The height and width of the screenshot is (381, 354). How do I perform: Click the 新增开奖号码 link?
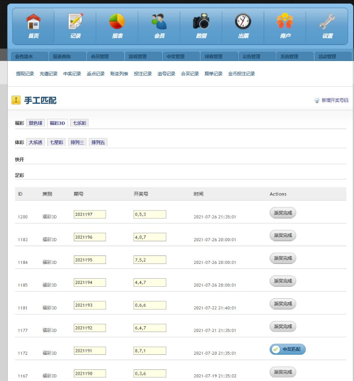[335, 100]
